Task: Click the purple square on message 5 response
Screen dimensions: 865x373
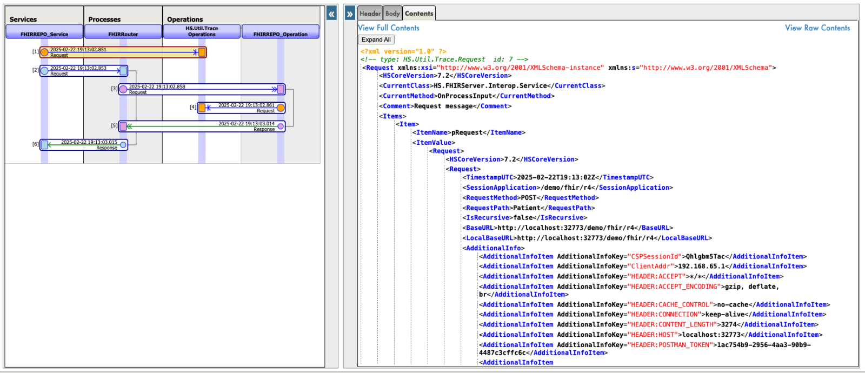Action: [123, 126]
